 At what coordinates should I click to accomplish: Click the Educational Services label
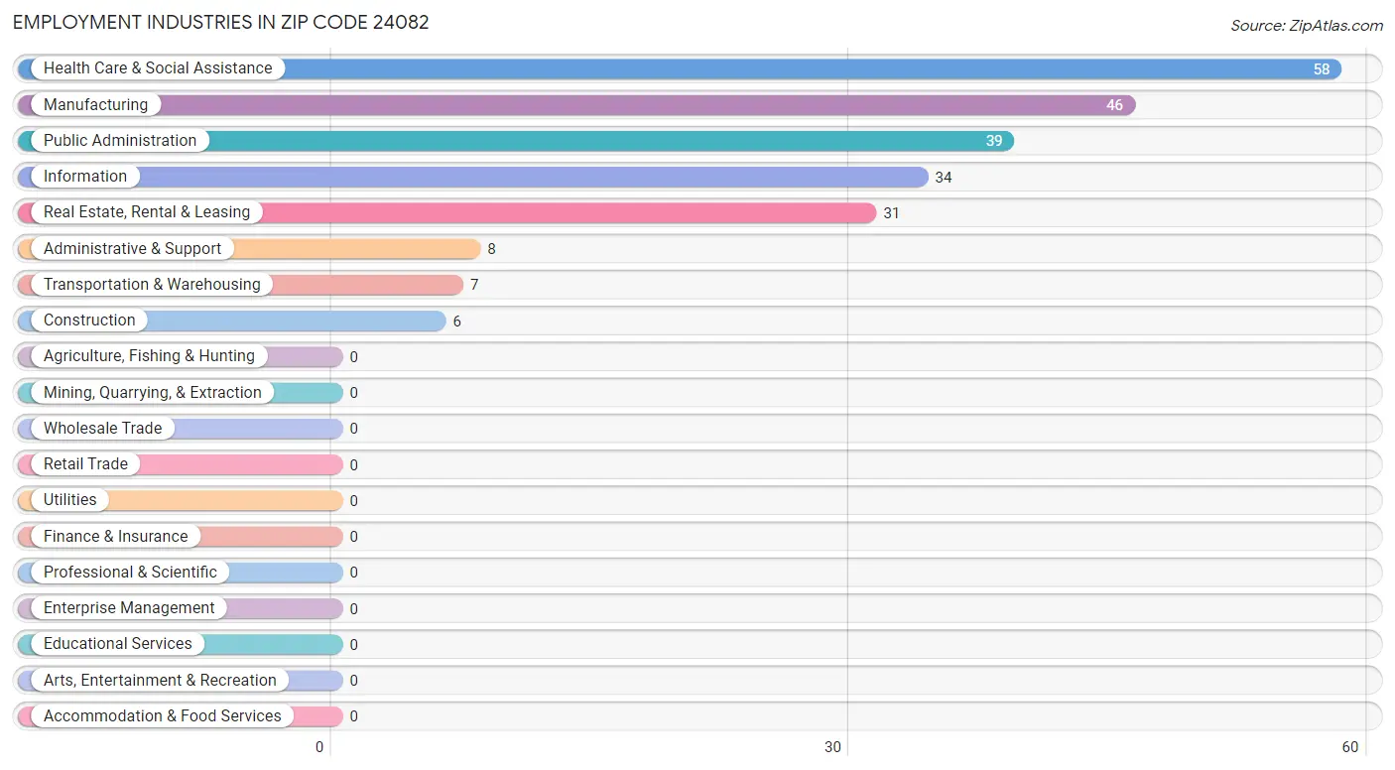pos(118,644)
